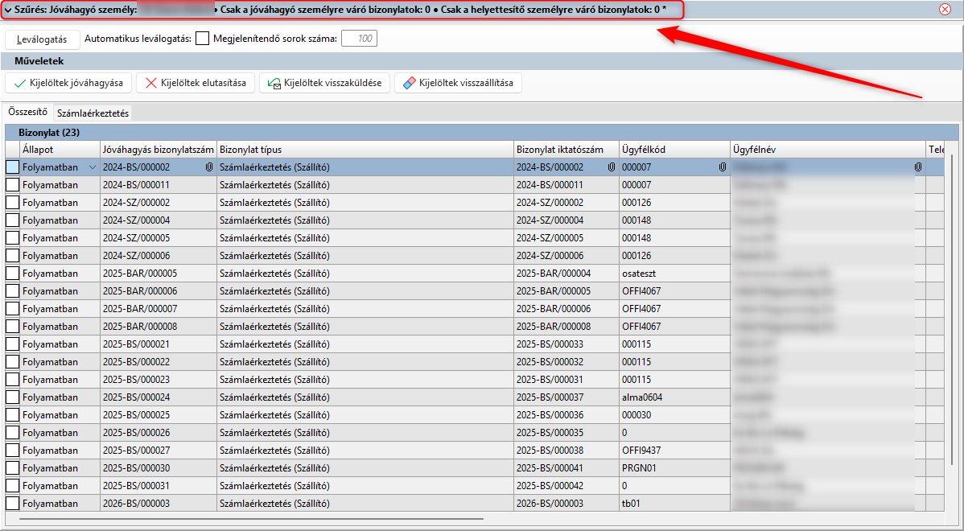Check the row 2025-BS/000023 checkbox

[12, 379]
